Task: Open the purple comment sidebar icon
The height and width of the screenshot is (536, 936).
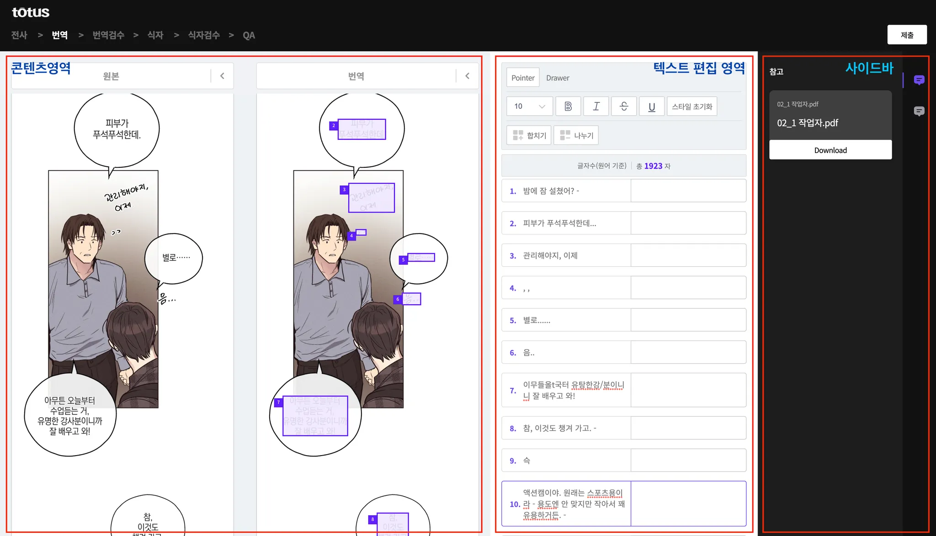Action: coord(919,80)
